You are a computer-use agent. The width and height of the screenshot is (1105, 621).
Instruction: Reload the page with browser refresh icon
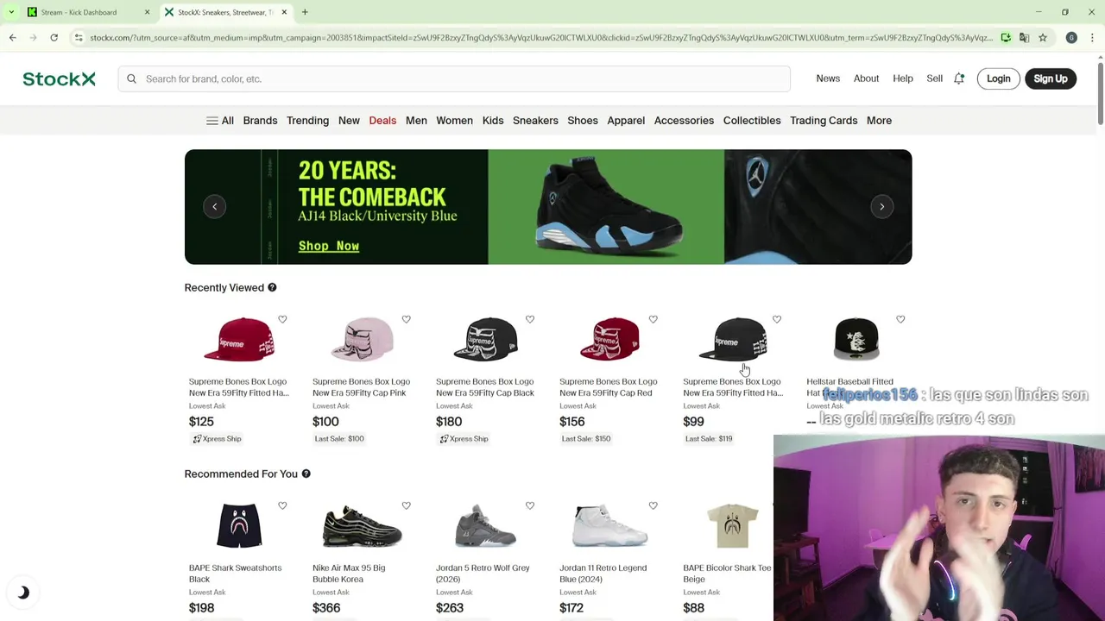click(54, 37)
